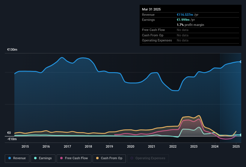Click the pink Free Cash Flow dot
Screen dimensions: 246x167
click(x=61, y=158)
